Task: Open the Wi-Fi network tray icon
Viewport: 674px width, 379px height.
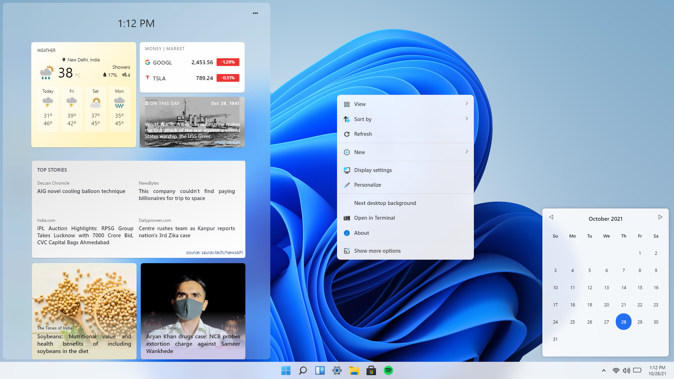Action: (x=616, y=371)
